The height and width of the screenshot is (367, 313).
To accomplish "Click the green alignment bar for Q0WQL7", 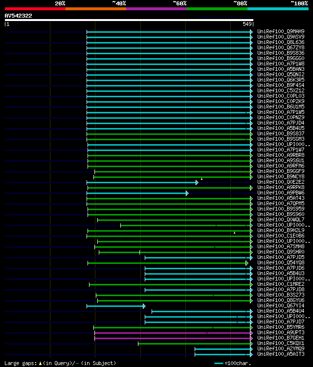I will tap(174, 220).
